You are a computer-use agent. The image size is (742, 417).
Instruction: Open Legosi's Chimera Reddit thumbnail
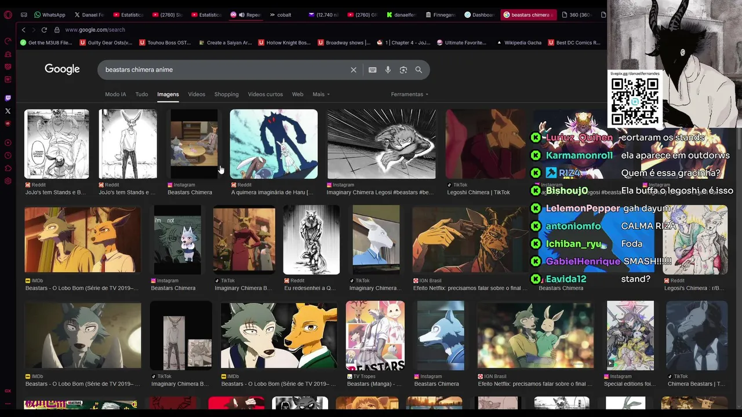tap(695, 240)
